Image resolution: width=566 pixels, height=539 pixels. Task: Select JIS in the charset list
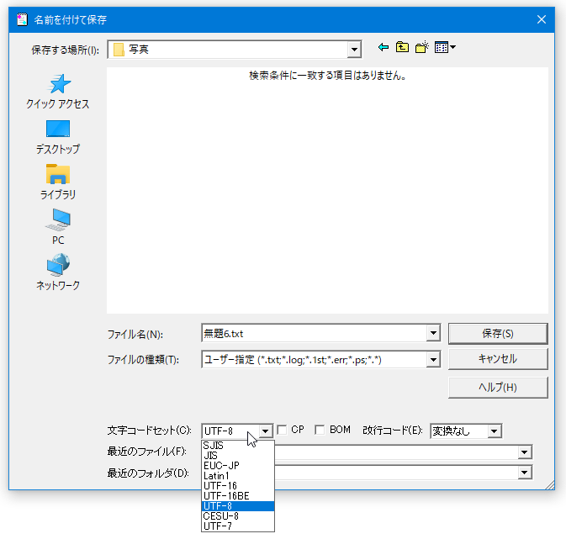click(237, 456)
